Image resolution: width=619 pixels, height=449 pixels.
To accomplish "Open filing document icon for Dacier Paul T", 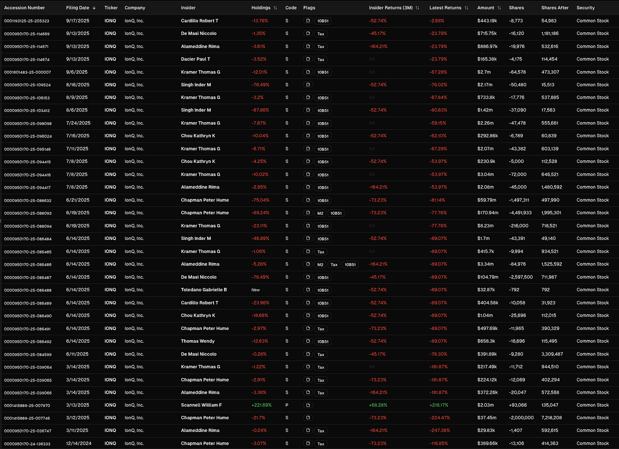I will click(308, 59).
